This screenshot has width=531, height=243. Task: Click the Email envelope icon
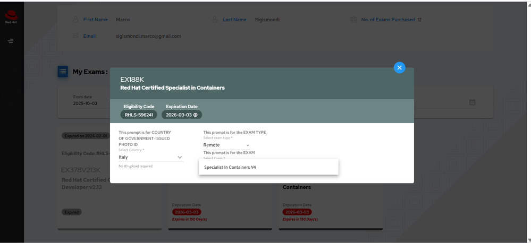(76, 36)
